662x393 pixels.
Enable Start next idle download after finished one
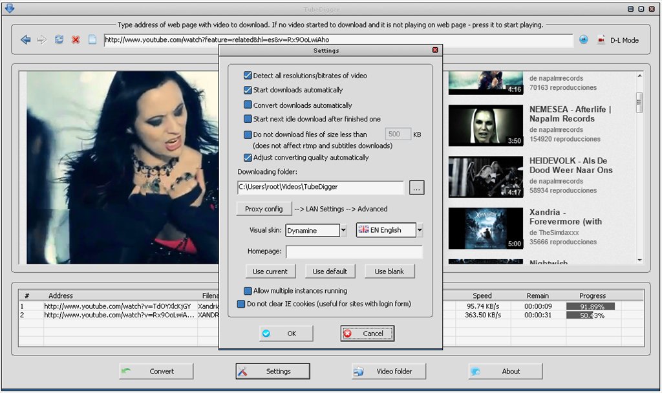[x=248, y=119]
